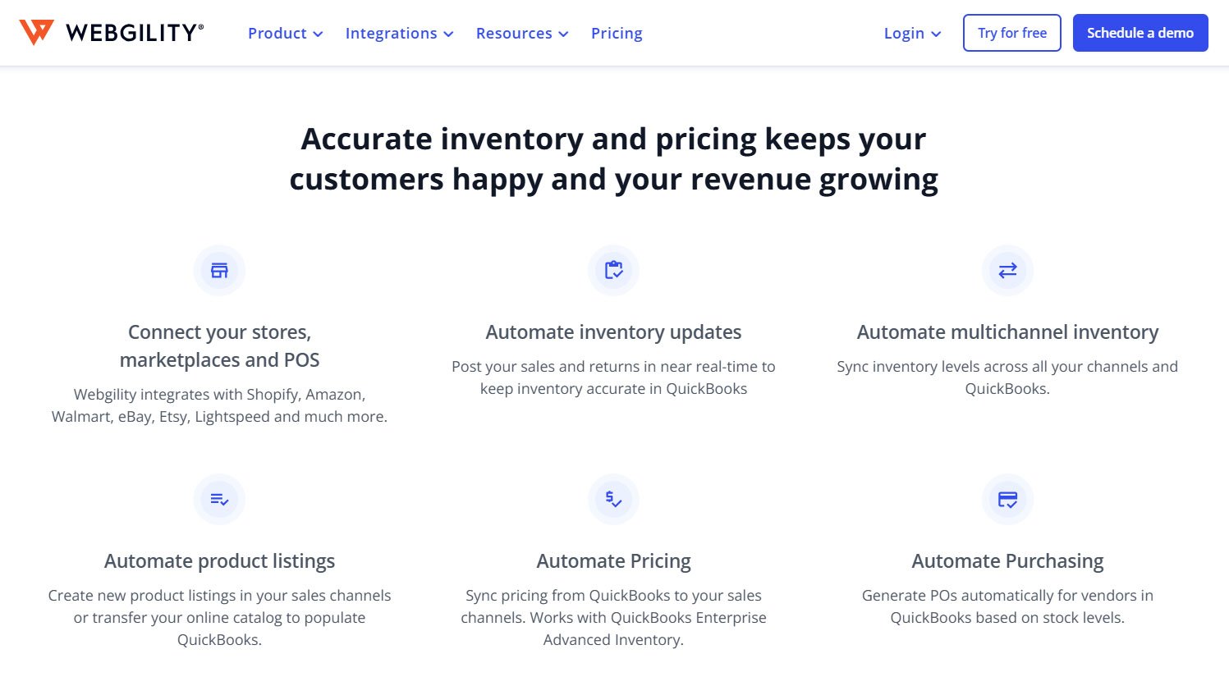Viewport: 1229px width, 686px height.
Task: Click the Schedule a demo button
Action: tap(1140, 33)
